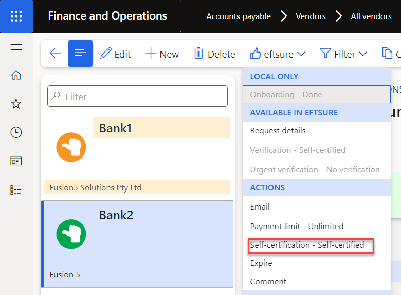This screenshot has width=401, height=295.
Task: Expand the navigation pane hamburger menu
Action: pos(16,47)
